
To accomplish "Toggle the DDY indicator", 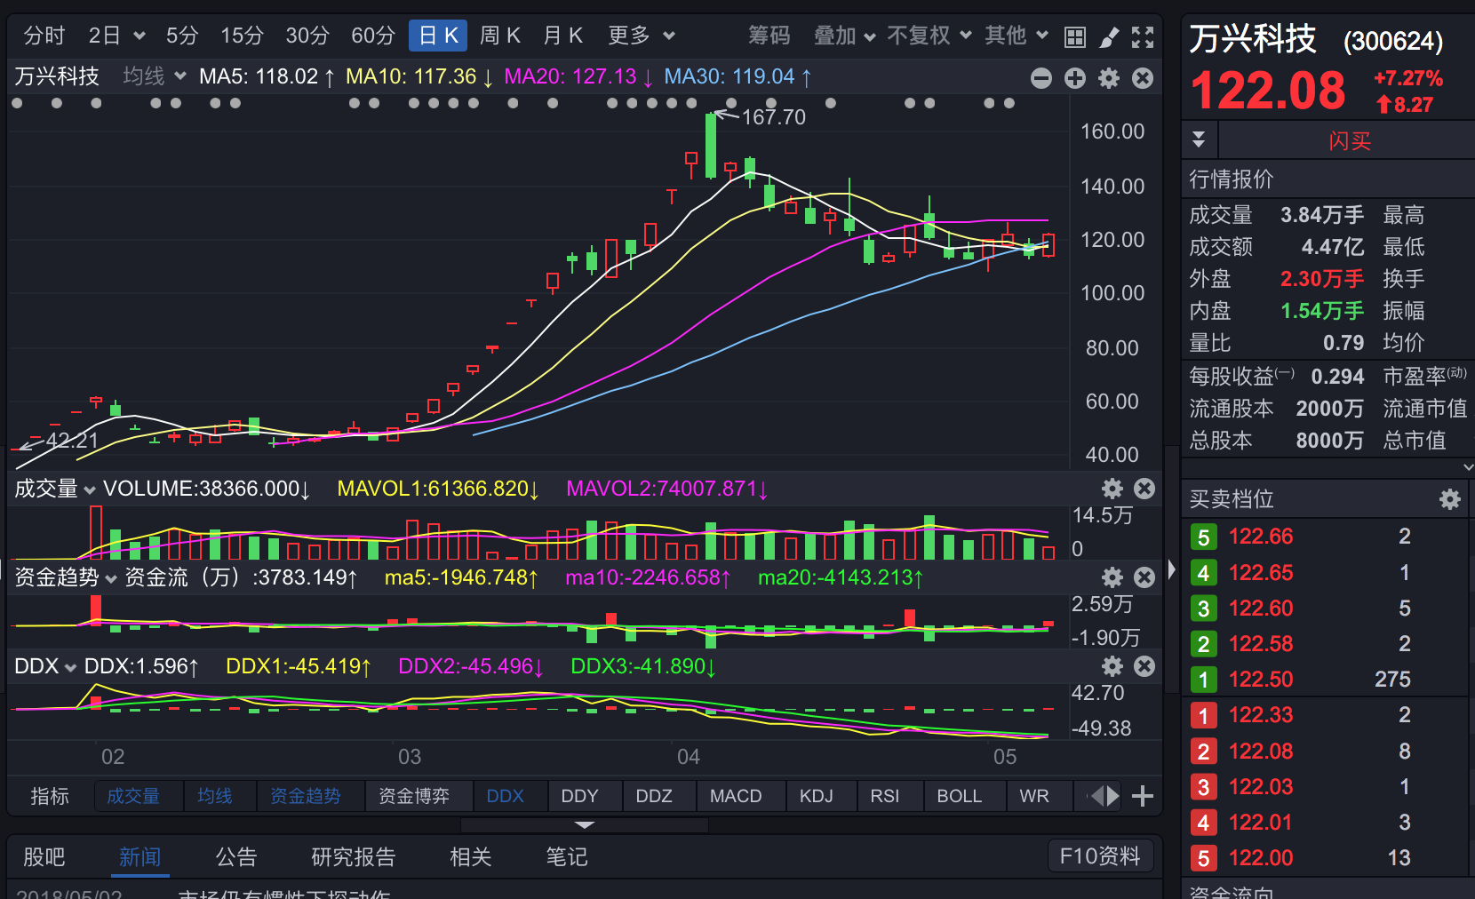I will (580, 796).
